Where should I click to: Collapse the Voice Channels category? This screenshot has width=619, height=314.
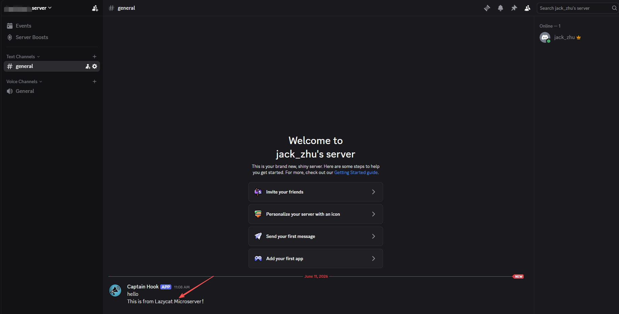[x=24, y=81]
